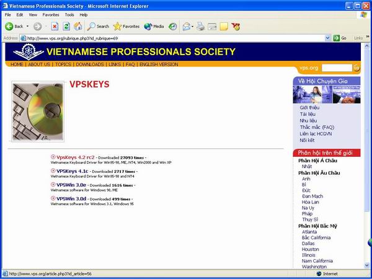The height and width of the screenshot is (279, 372).
Task: Click the Refresh page icon
Action: point(66,26)
